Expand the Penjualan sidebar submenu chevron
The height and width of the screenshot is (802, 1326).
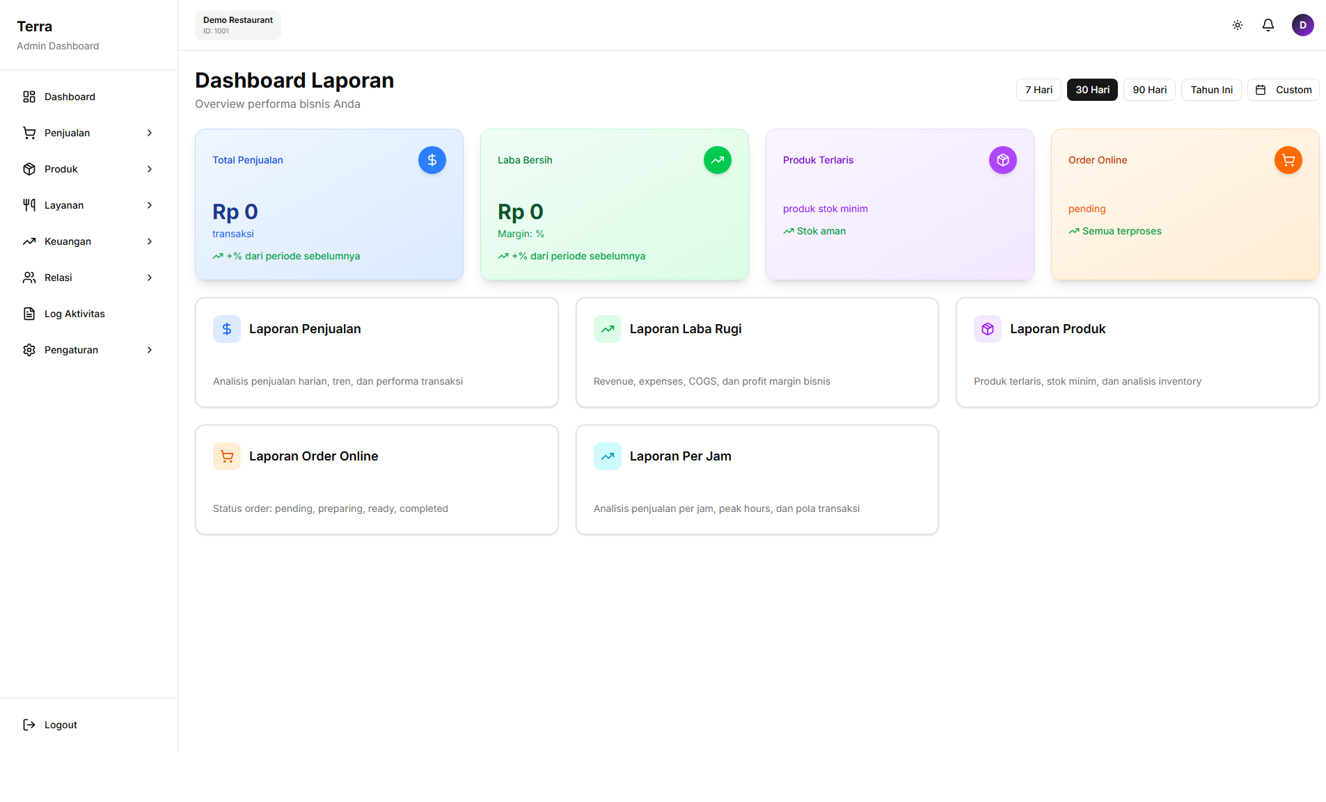pos(150,133)
